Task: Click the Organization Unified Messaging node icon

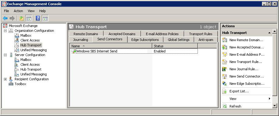Action: coord(17,50)
